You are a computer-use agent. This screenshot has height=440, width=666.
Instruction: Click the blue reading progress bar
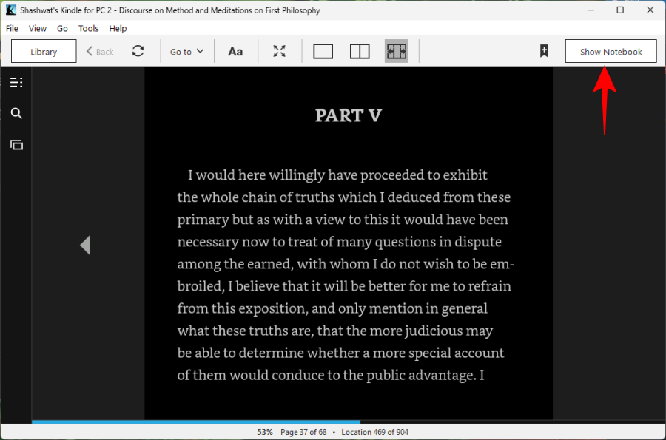[196, 422]
